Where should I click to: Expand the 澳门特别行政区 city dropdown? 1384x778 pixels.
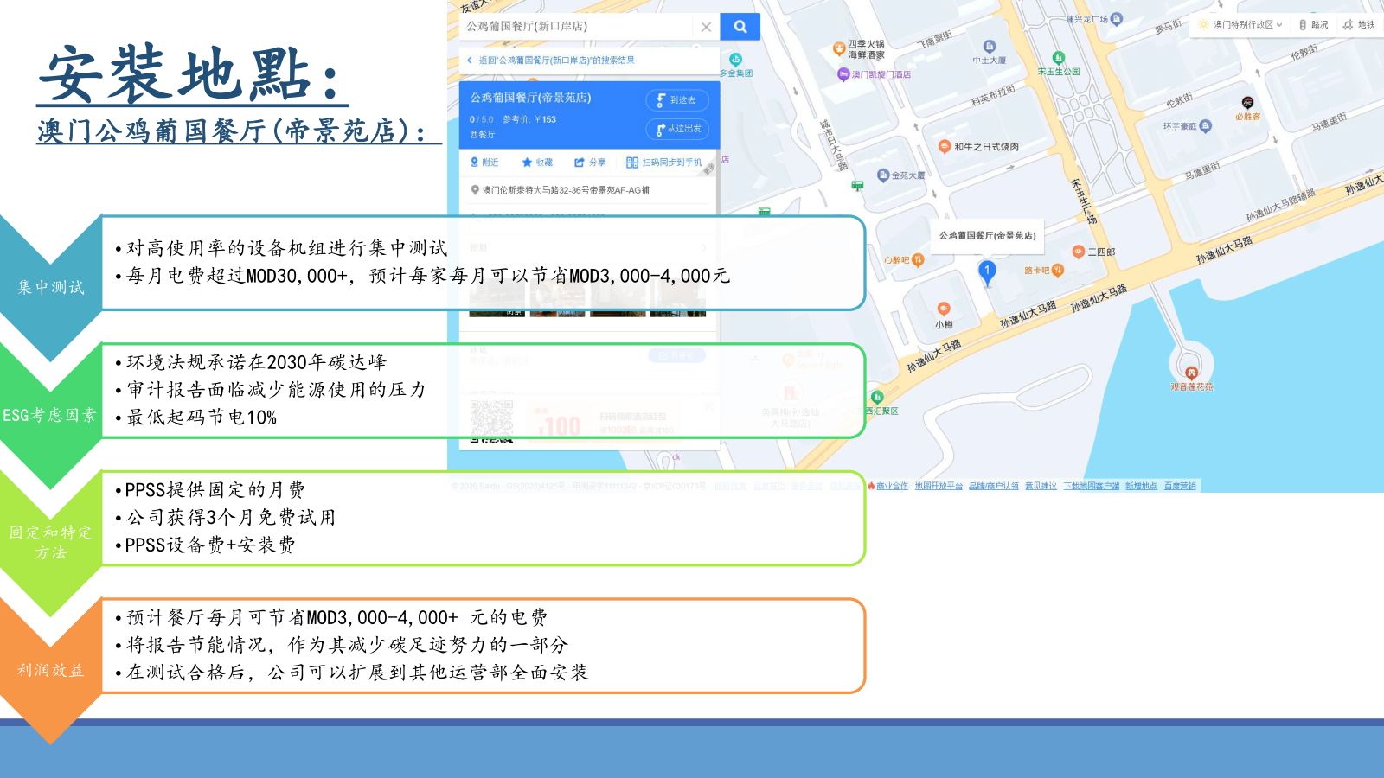[x=1240, y=25]
